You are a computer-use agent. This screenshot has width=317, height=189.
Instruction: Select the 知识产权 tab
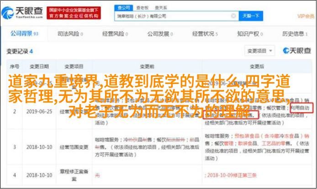coord(250,34)
